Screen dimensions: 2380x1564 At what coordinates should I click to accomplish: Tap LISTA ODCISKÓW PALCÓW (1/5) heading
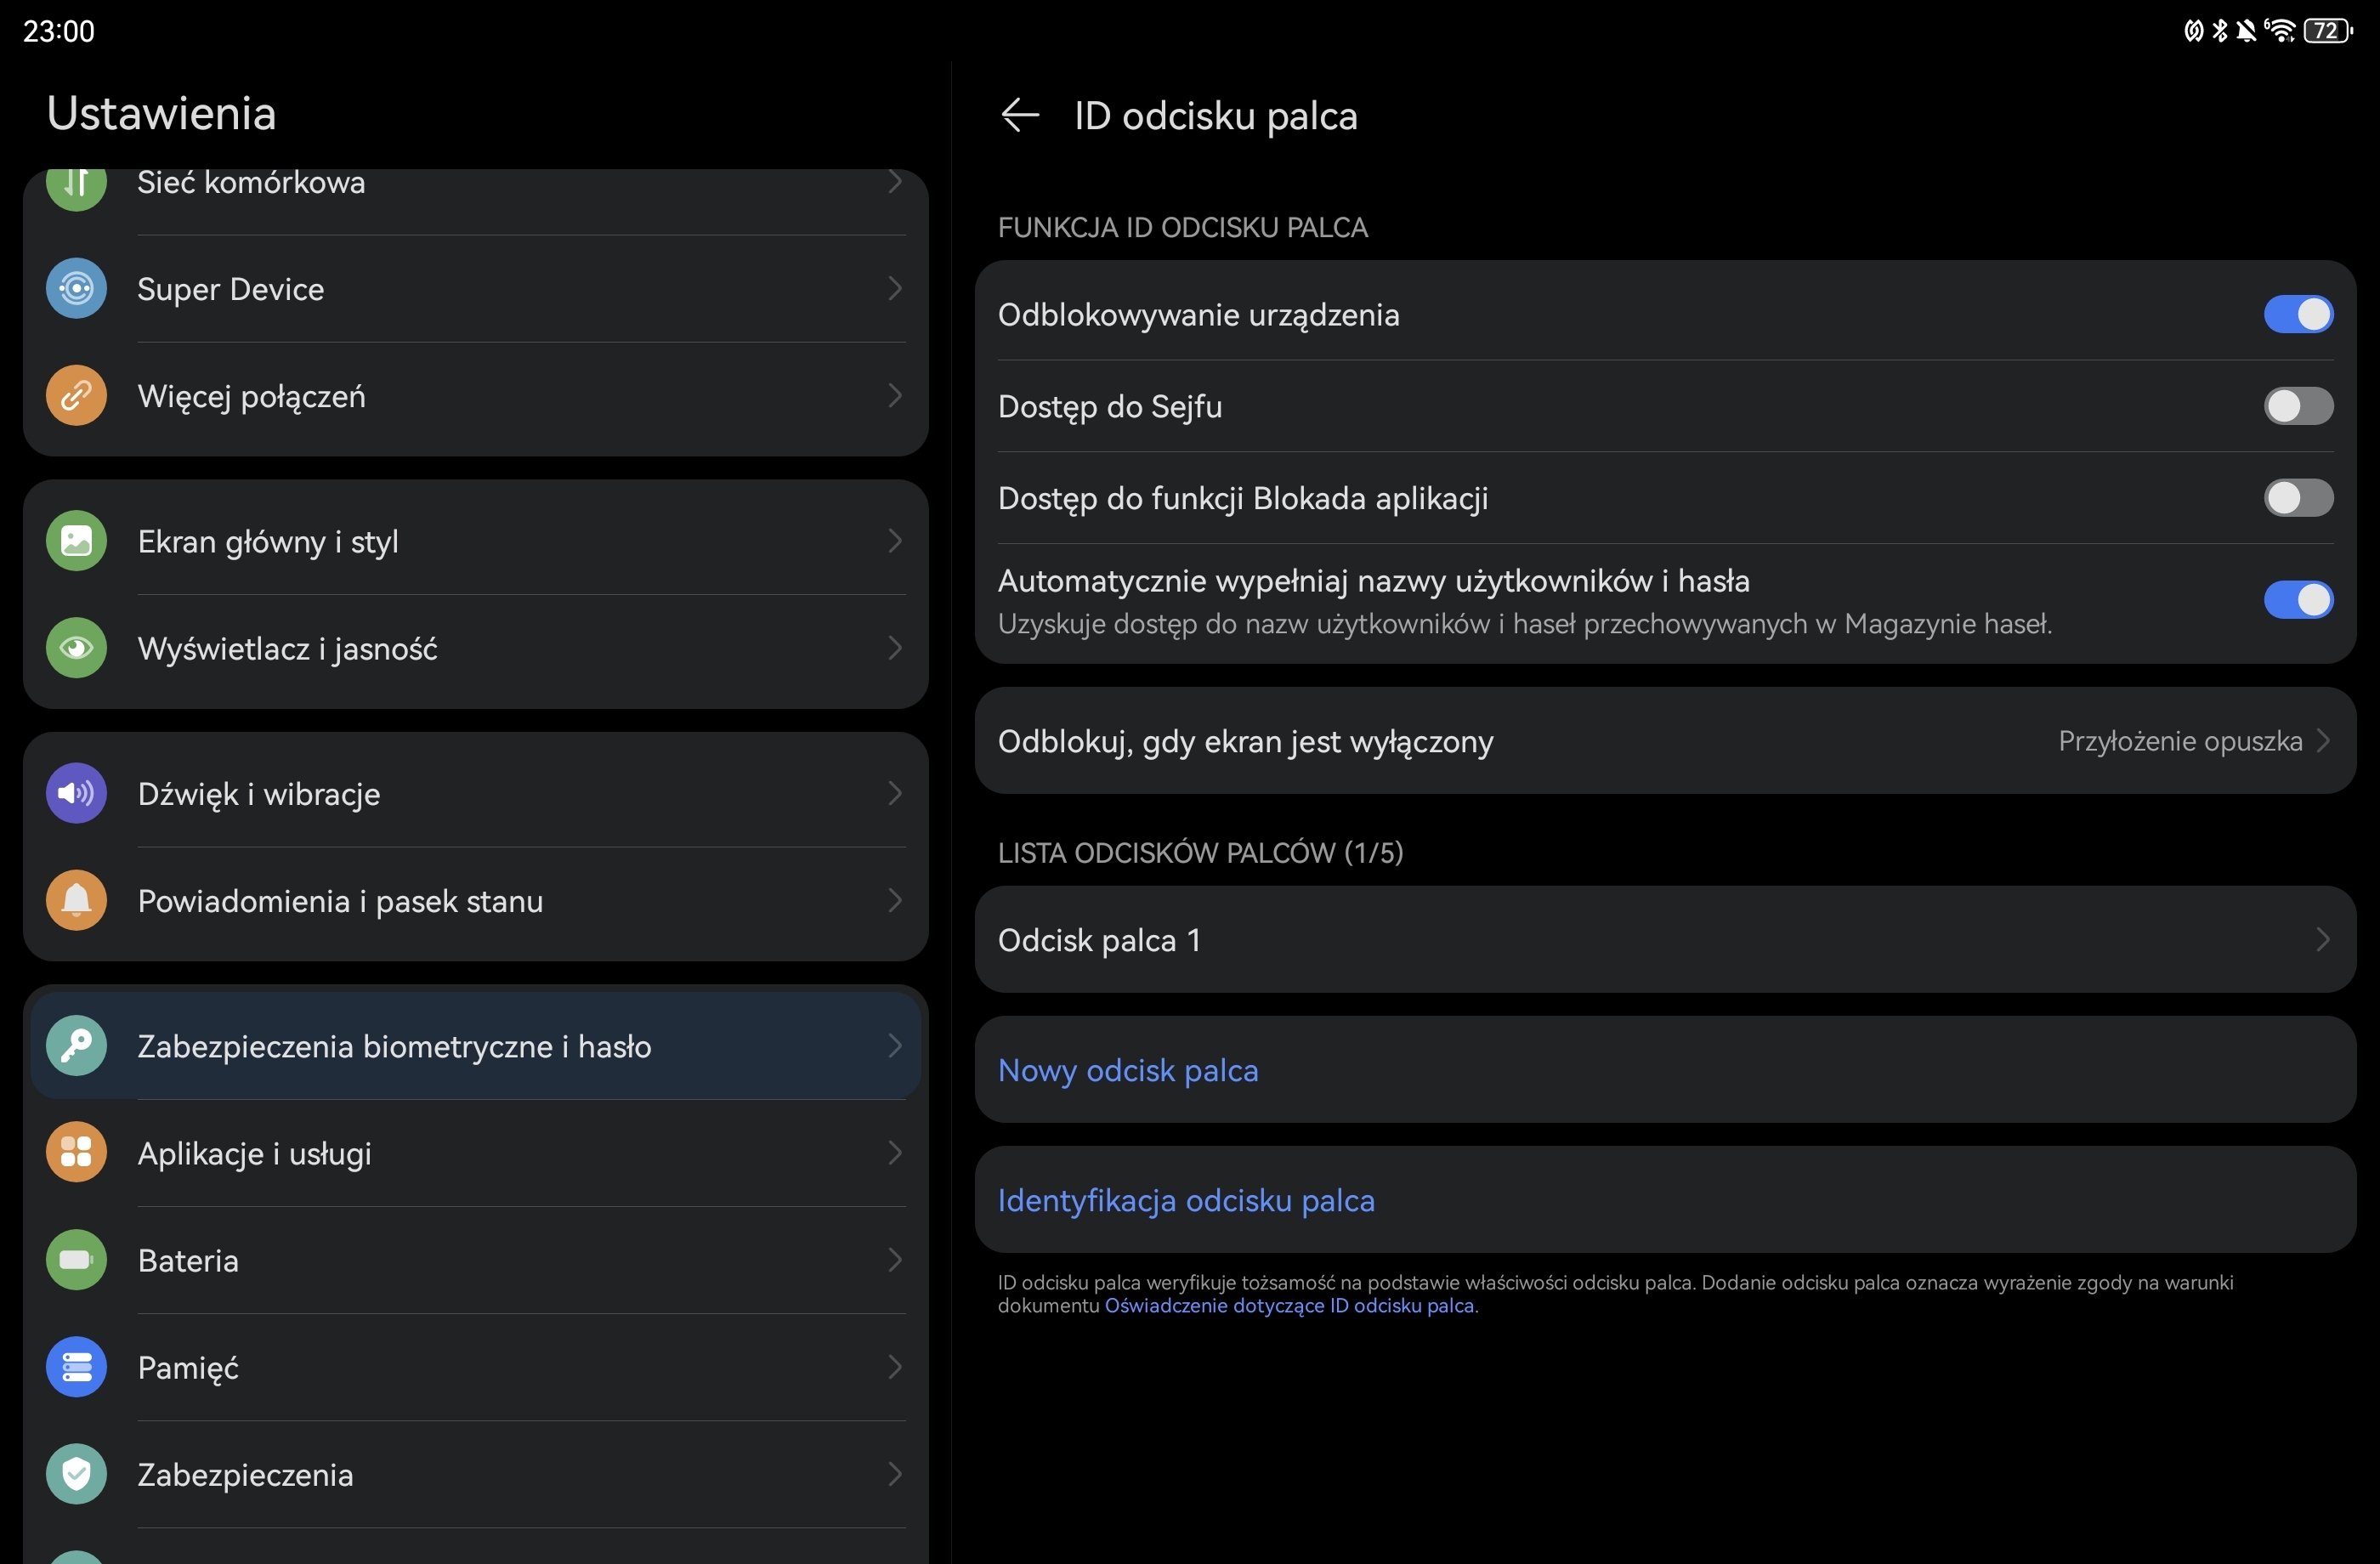pos(1200,852)
